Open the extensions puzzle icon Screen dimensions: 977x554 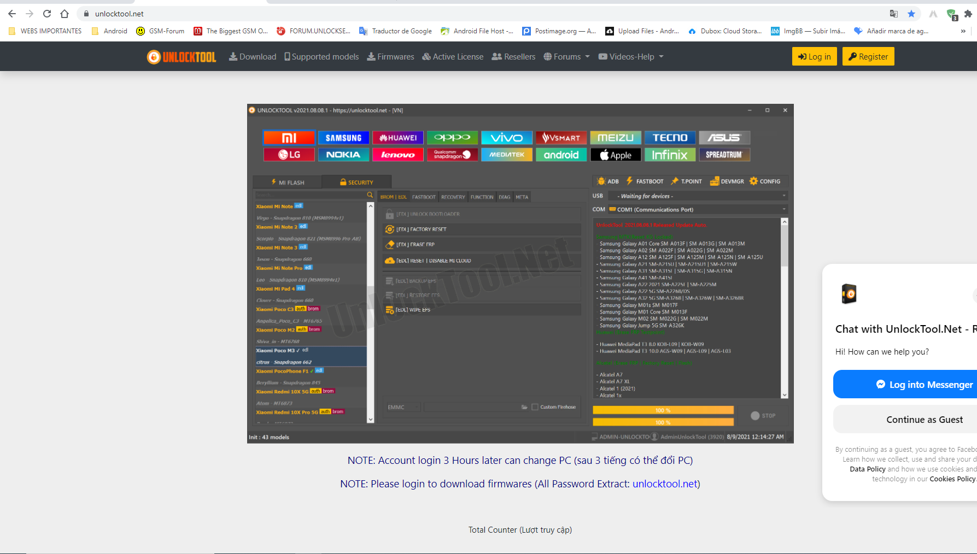[x=968, y=14]
